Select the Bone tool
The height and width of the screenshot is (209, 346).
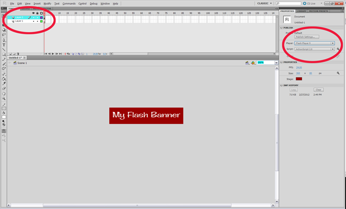[x=4, y=74]
